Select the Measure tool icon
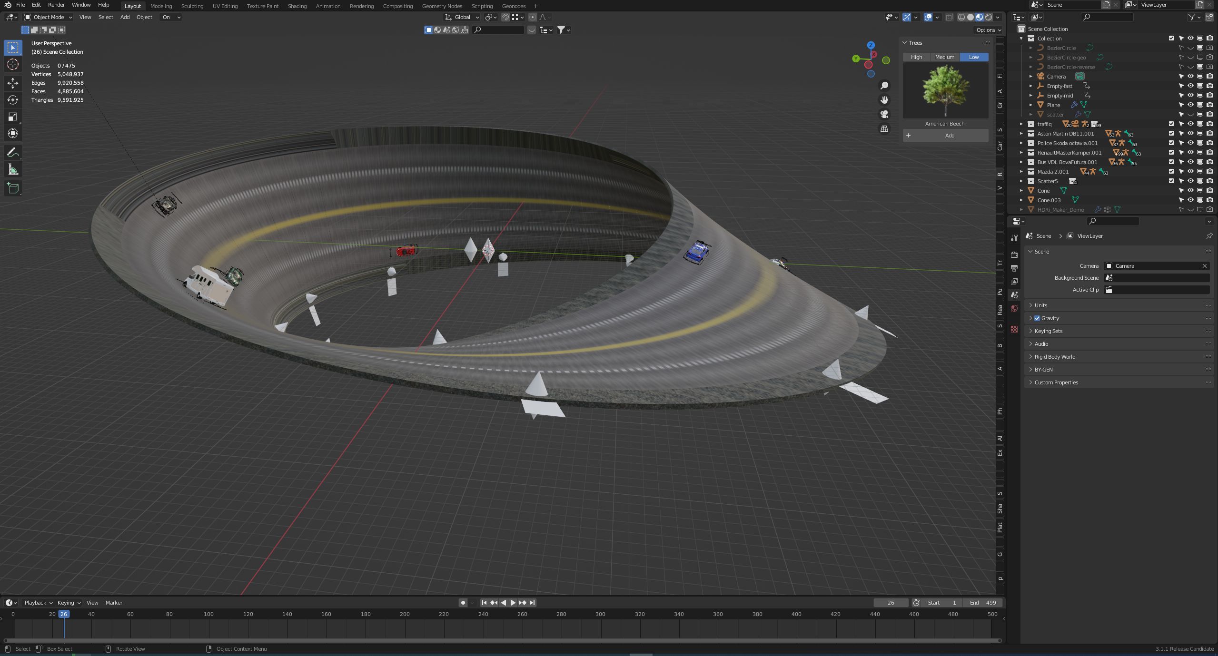This screenshot has height=656, width=1218. pos(11,170)
